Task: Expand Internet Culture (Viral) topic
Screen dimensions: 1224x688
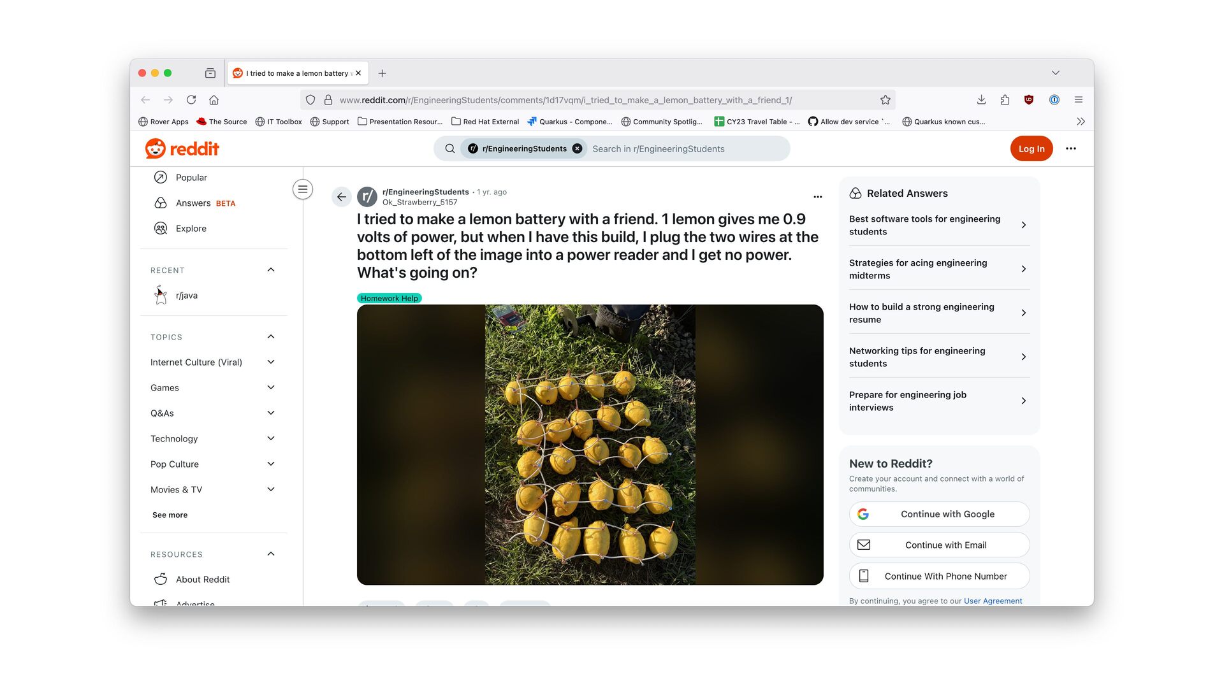Action: pyautogui.click(x=271, y=362)
